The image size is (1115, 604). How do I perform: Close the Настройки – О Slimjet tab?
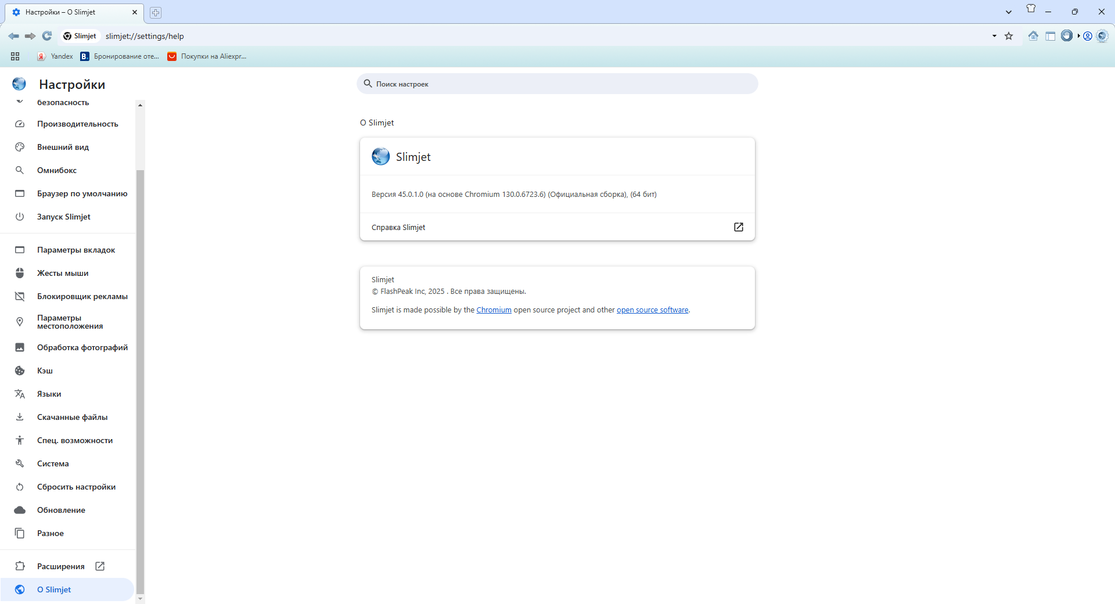135,12
